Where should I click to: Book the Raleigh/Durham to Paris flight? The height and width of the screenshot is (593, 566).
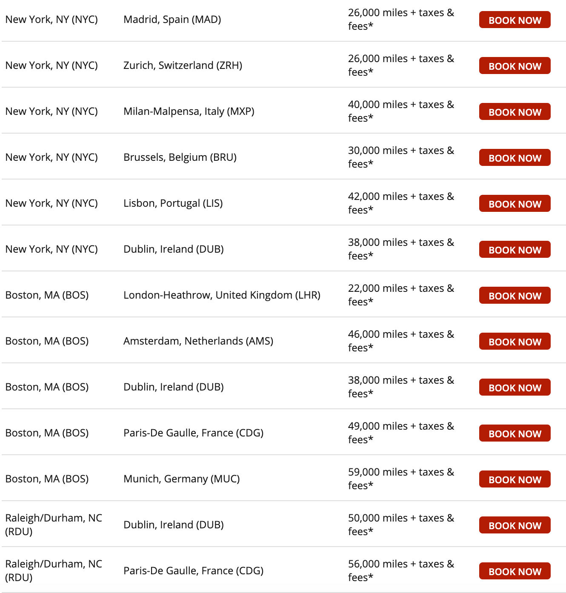515,571
